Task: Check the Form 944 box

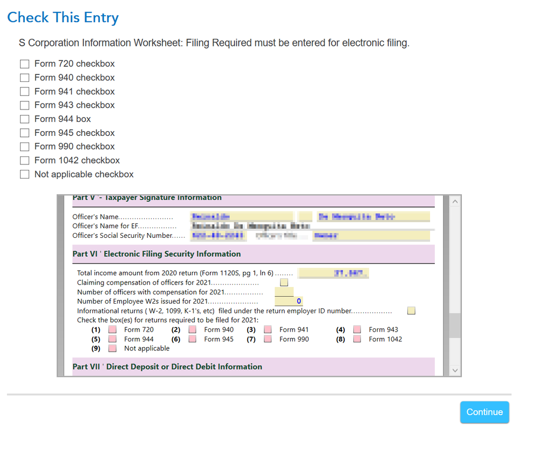Action: [24, 119]
